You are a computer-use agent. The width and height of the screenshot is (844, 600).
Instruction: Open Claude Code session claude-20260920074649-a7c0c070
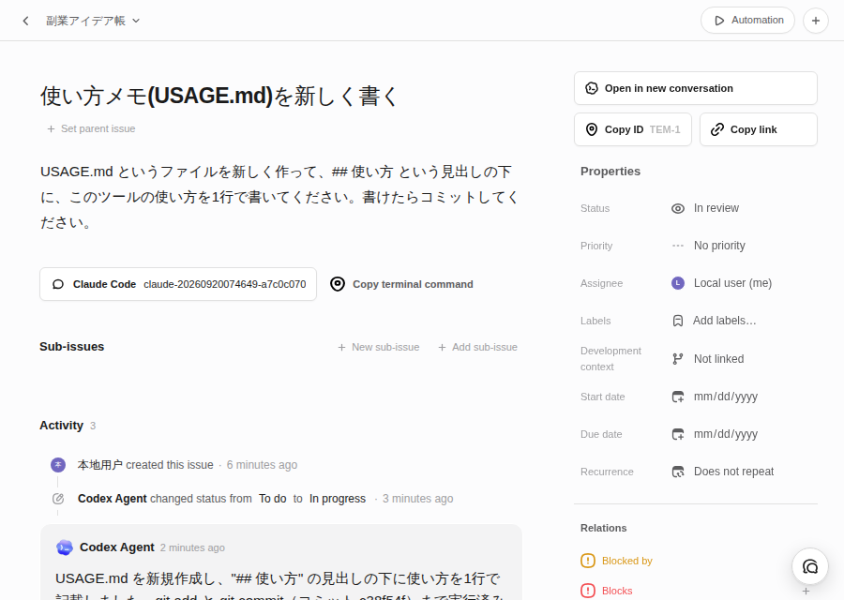tap(178, 284)
